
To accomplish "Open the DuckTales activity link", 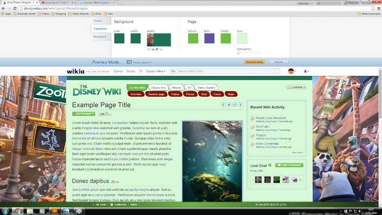I will click(263, 127).
